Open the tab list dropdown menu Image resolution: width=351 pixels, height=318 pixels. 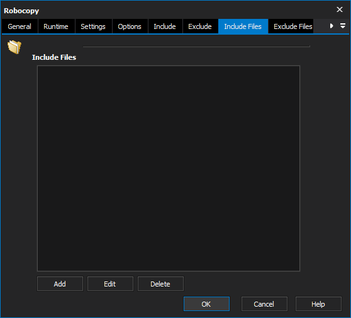(342, 26)
